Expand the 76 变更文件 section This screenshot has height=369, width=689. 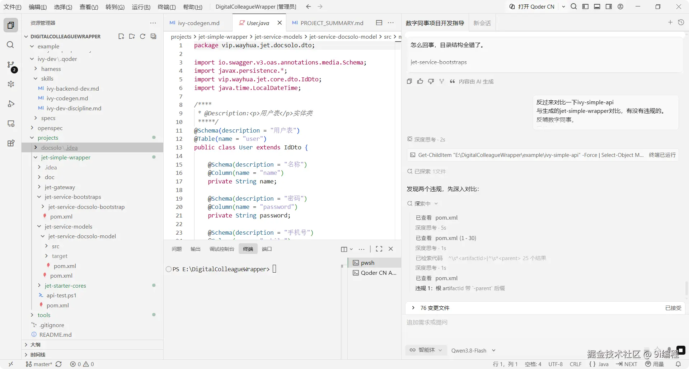(x=545, y=308)
